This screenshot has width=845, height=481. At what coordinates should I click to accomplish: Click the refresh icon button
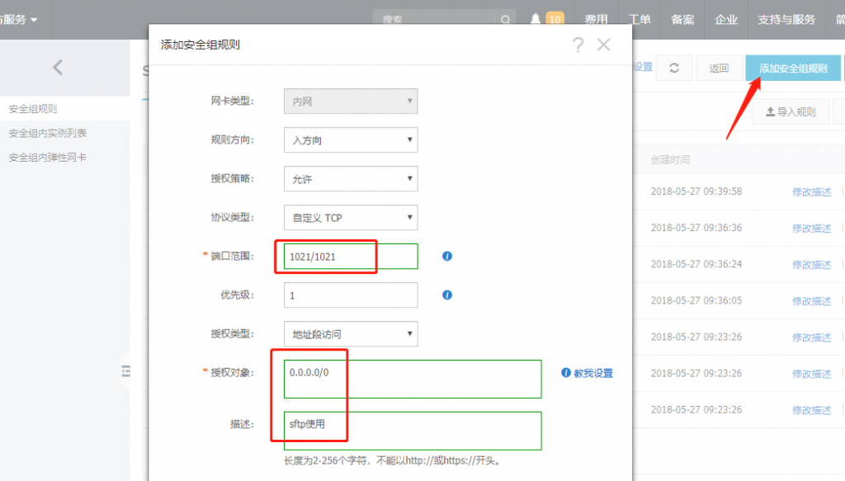tap(674, 68)
